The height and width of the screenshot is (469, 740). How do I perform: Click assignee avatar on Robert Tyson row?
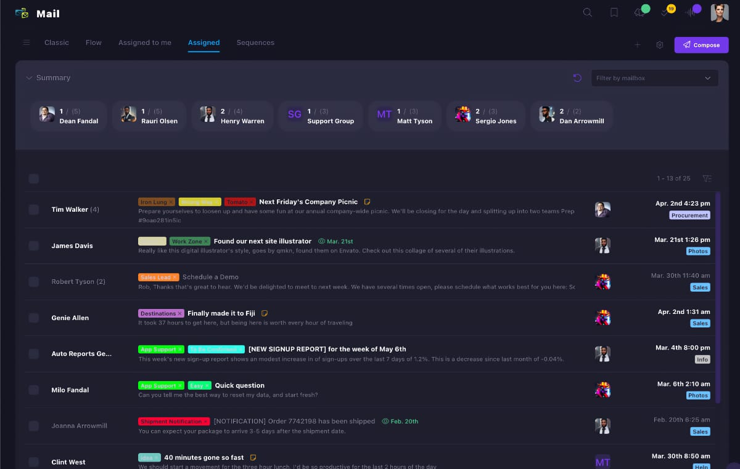click(x=602, y=282)
